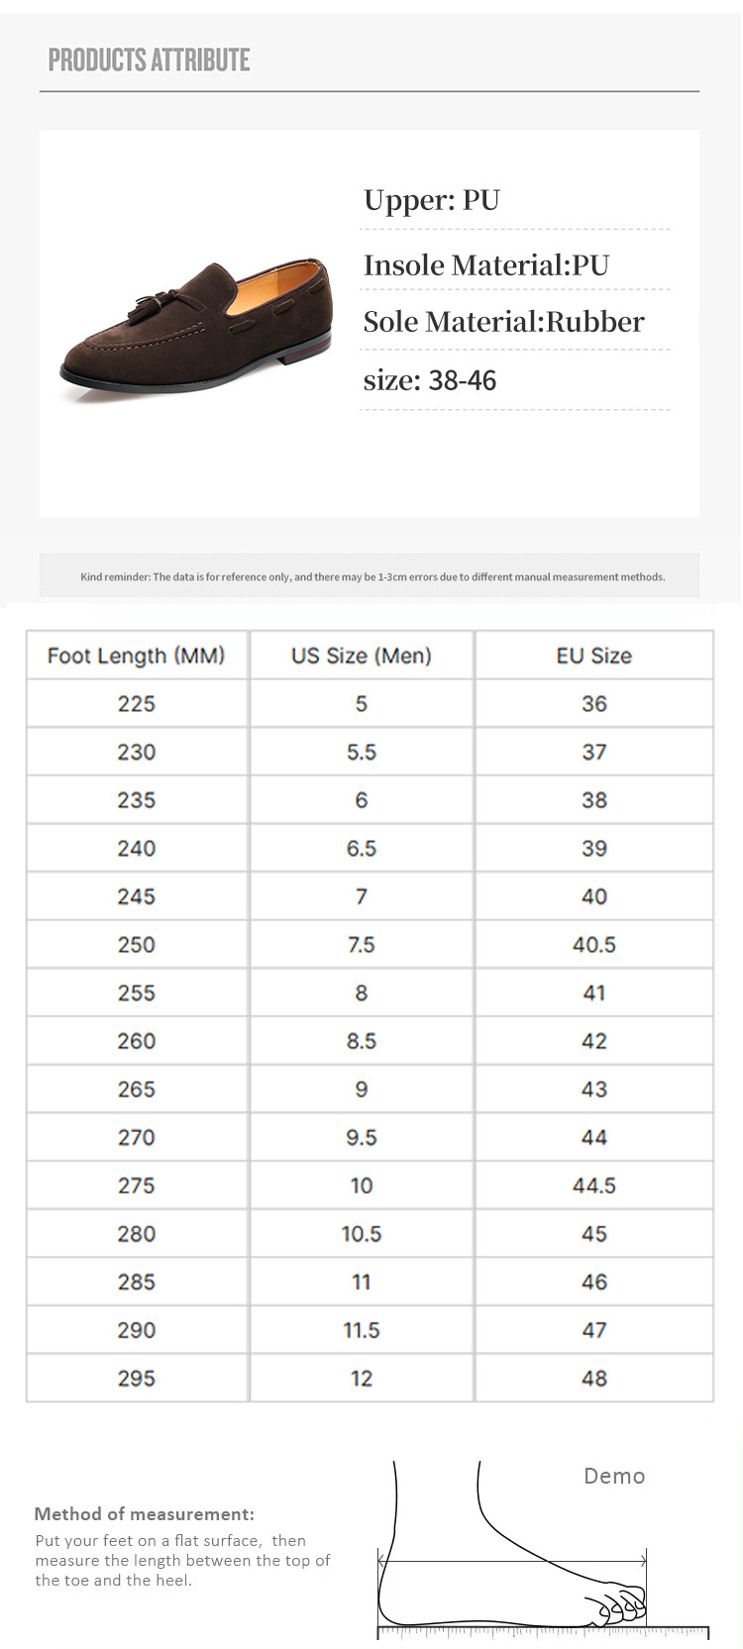
Task: Click the 270 foot length cell
Action: (x=137, y=1138)
